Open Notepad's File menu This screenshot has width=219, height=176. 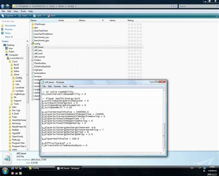click(44, 87)
